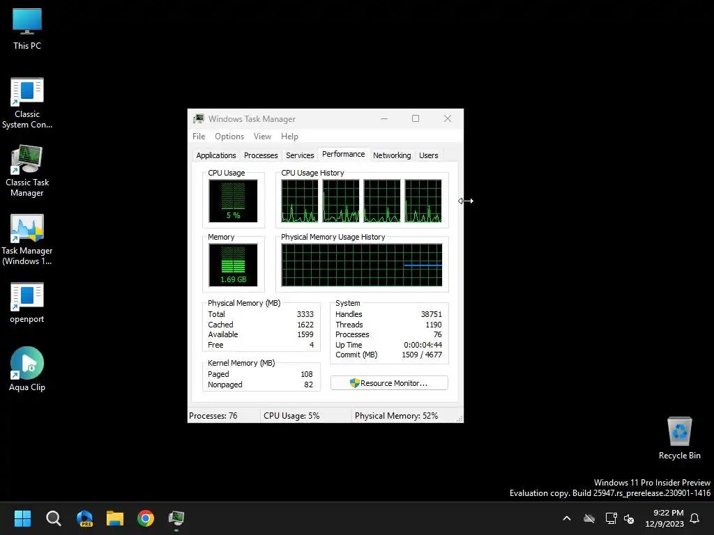This screenshot has width=714, height=535.
Task: Click the window resize grip corner
Action: coord(460,419)
